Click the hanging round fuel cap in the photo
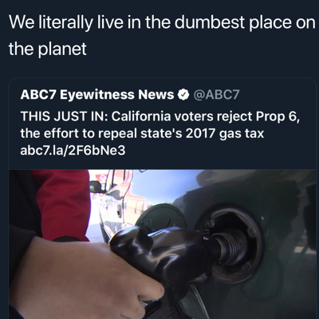This screenshot has width=319, height=319. pos(159,219)
